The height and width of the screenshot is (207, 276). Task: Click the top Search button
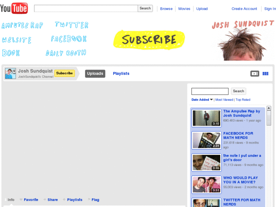[145, 8]
